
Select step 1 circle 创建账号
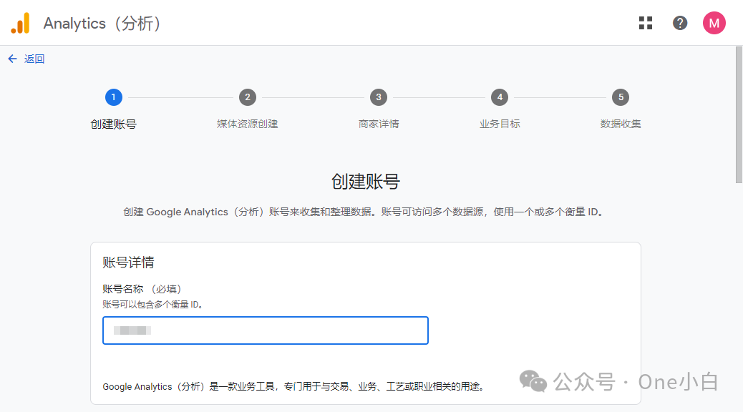[x=113, y=97]
